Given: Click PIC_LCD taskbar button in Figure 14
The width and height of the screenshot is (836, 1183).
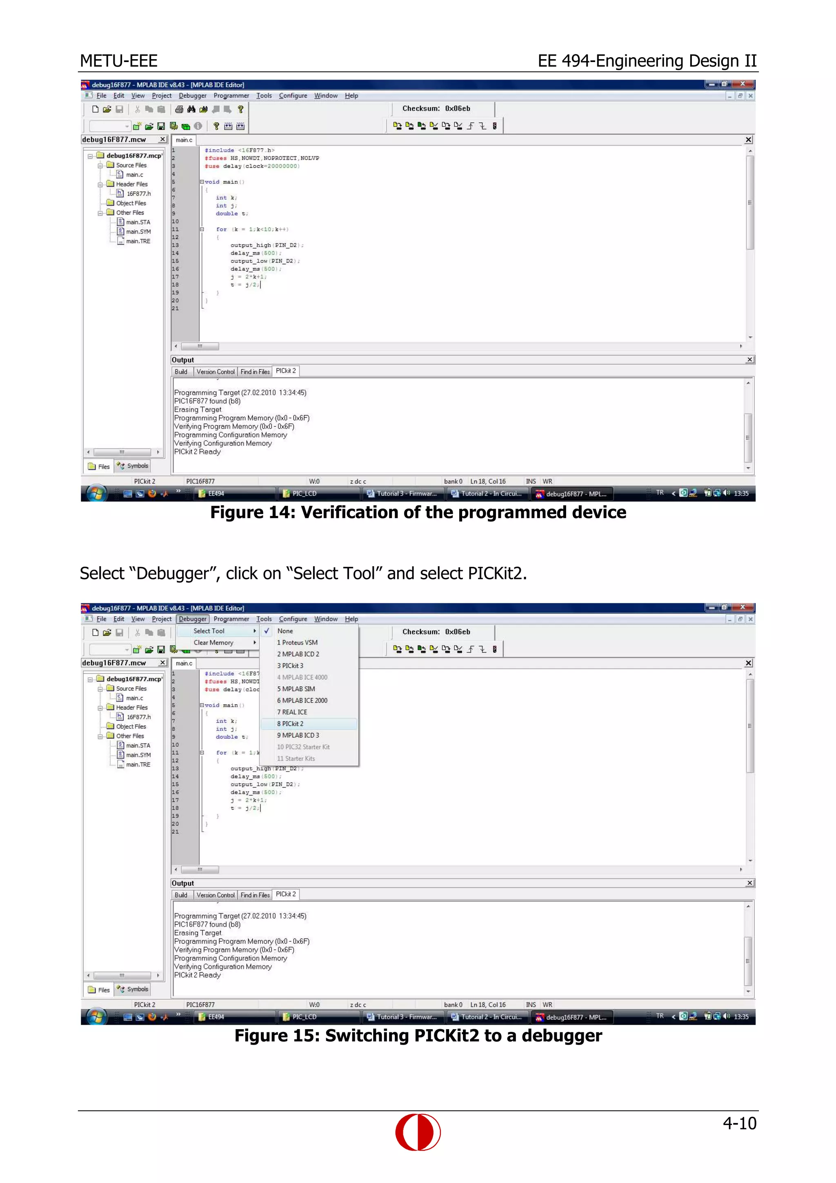Looking at the screenshot, I should coord(318,494).
